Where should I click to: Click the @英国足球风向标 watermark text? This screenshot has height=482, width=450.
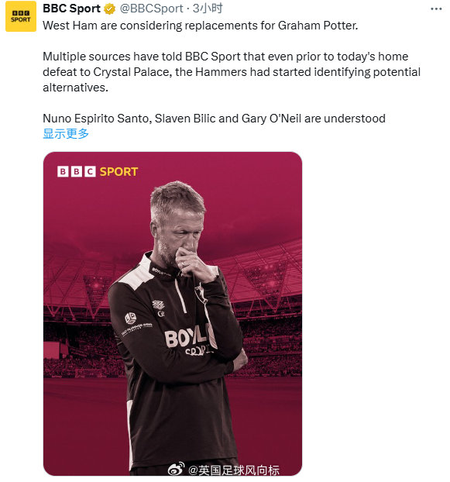point(233,470)
